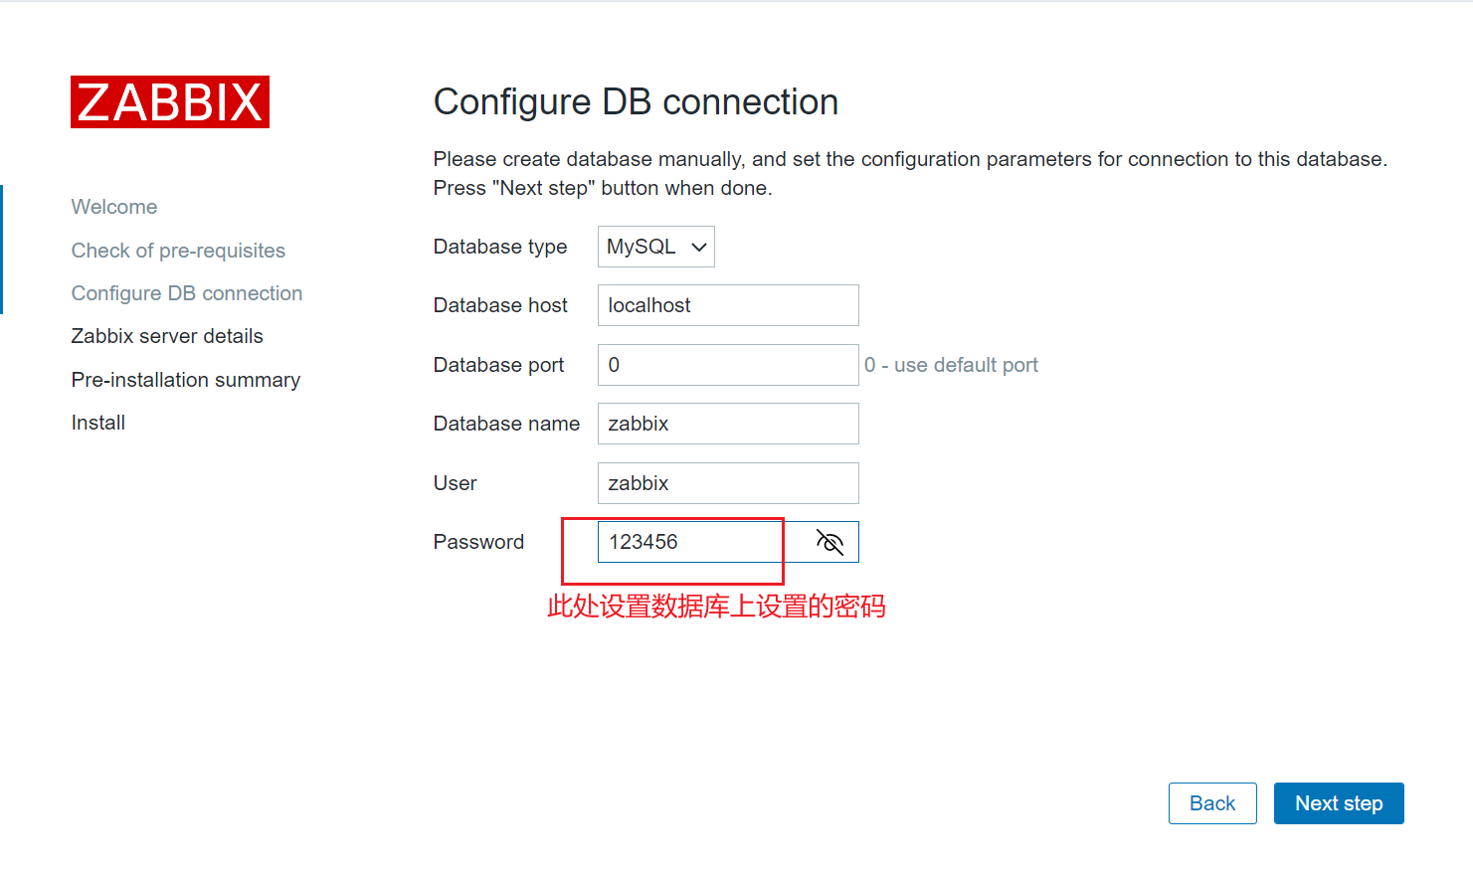This screenshot has height=874, width=1473.
Task: Click the Password field label
Action: point(478,542)
